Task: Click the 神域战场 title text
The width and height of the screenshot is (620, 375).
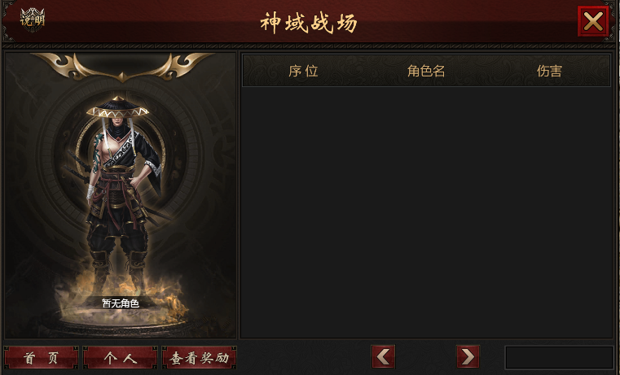Action: pos(309,23)
